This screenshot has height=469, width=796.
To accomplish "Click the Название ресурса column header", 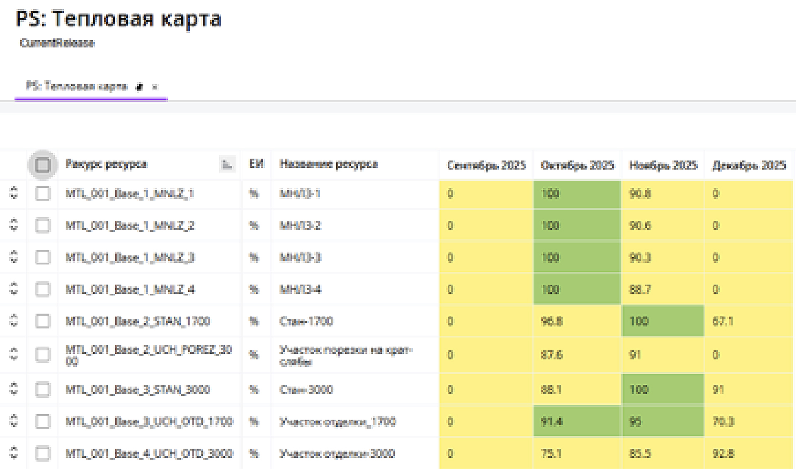I will 329,164.
